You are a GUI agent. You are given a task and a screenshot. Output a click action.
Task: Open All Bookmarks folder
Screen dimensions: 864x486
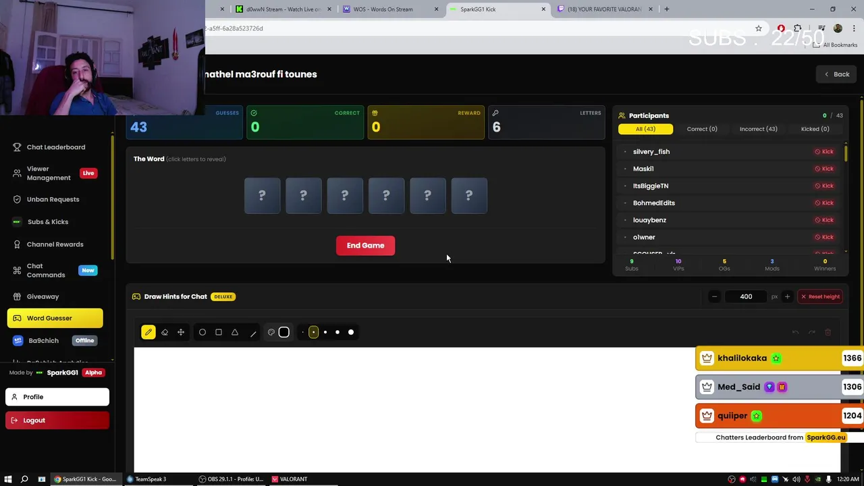tap(835, 45)
